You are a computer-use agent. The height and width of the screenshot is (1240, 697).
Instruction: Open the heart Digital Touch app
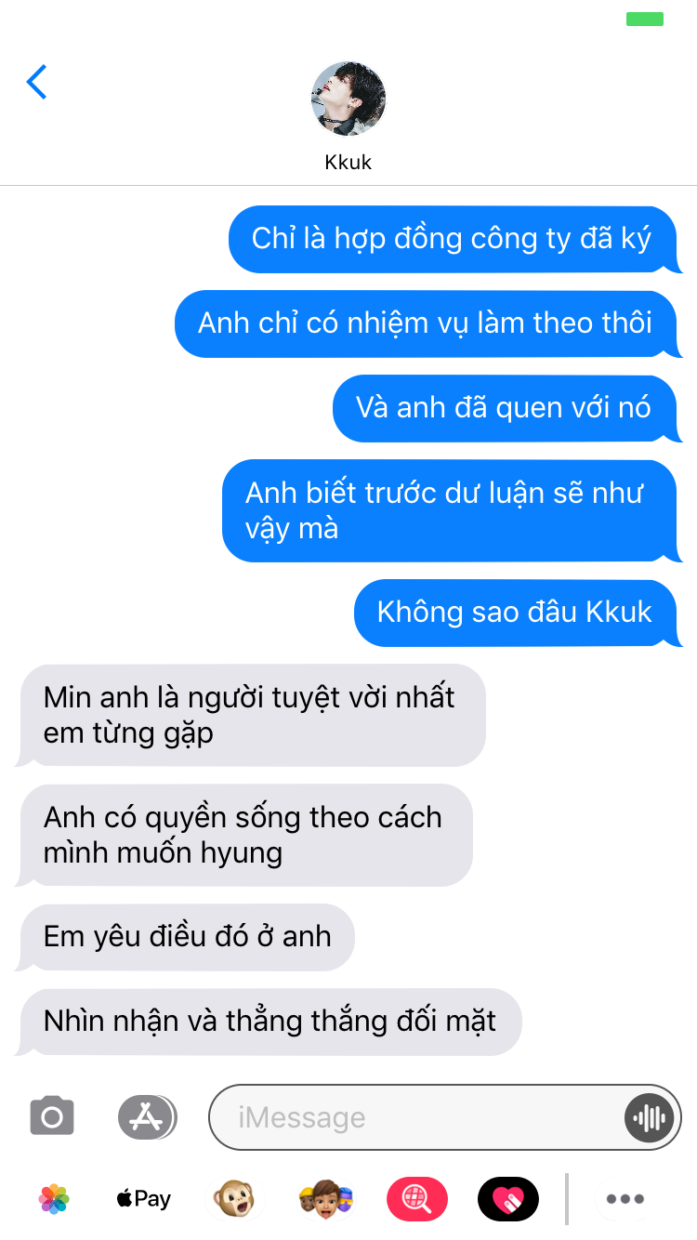coord(507,1199)
